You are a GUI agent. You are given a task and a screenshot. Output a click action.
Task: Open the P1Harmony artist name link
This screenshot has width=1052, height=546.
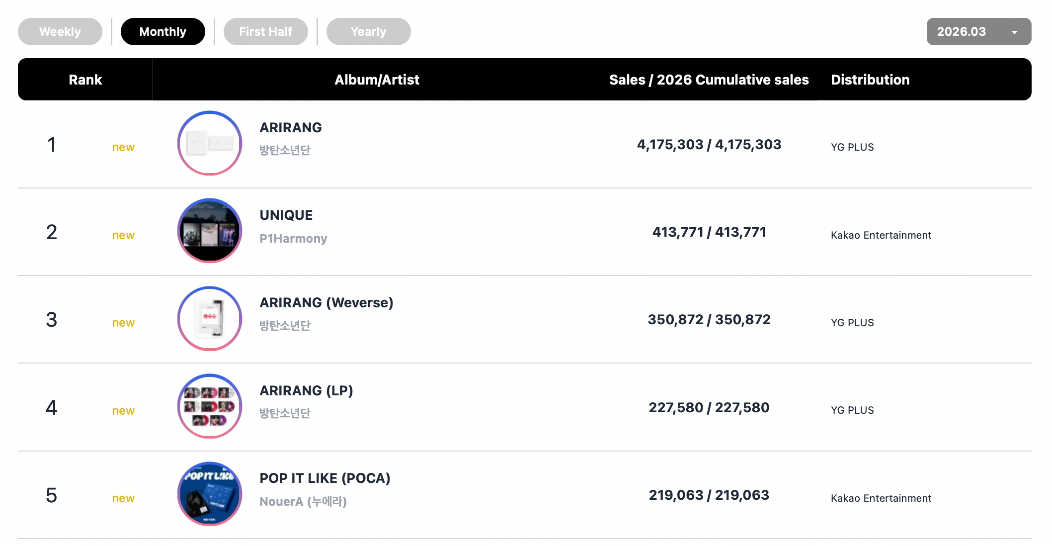[x=293, y=239]
